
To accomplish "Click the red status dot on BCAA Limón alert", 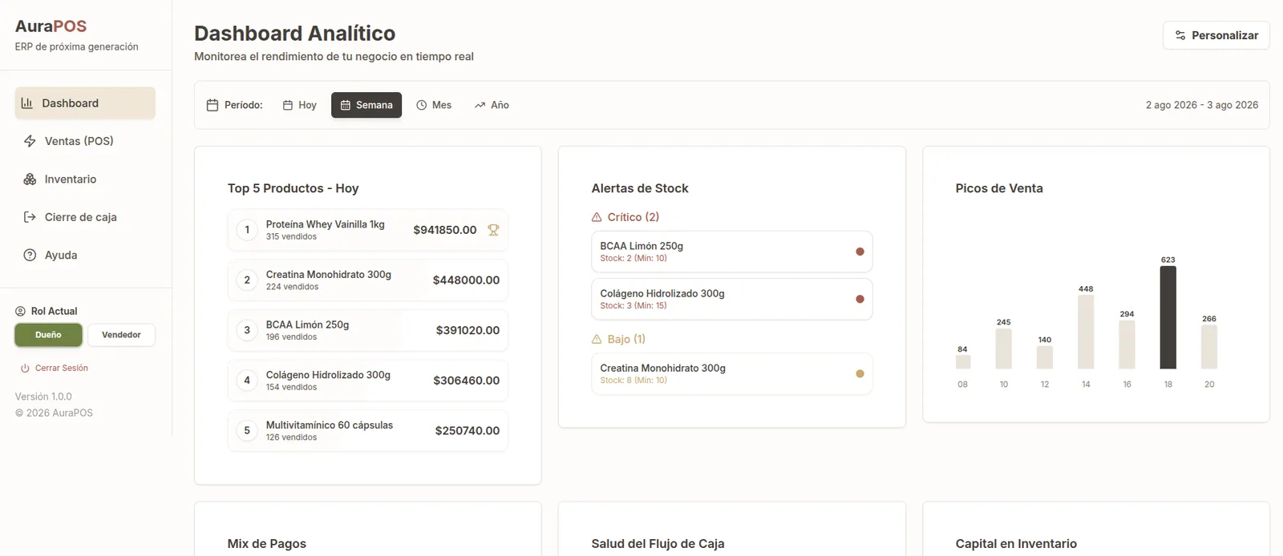I will (860, 252).
